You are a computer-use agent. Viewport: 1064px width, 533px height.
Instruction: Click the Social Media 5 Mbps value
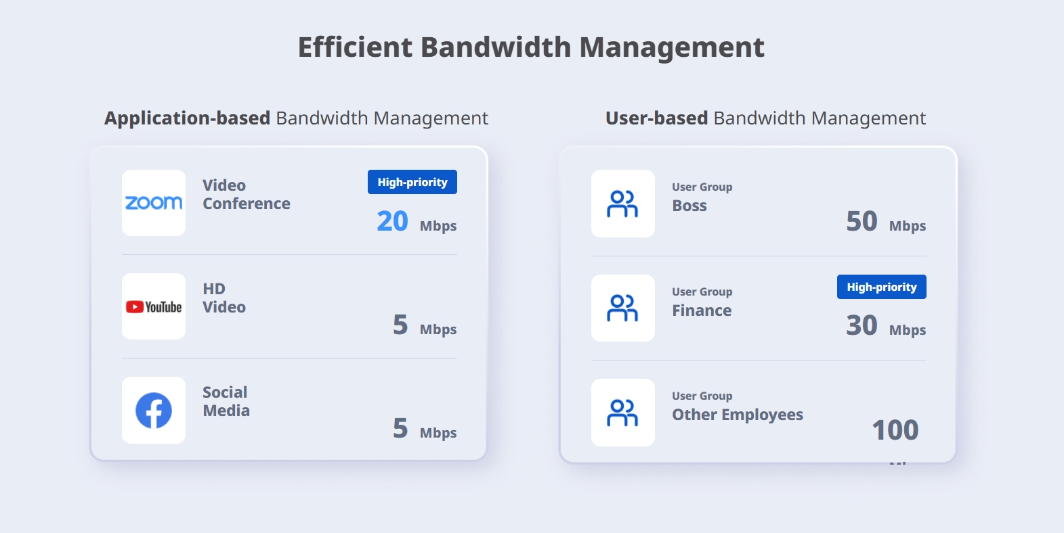(424, 429)
